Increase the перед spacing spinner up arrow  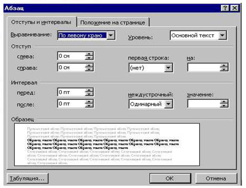89,90
